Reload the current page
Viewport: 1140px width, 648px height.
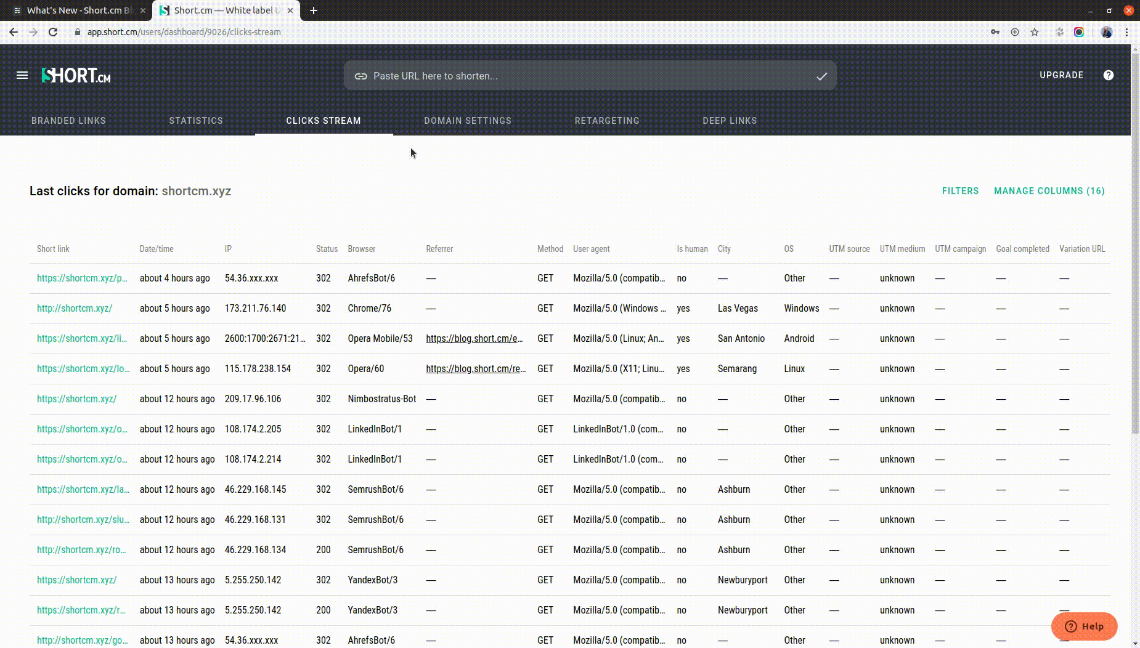click(x=54, y=32)
